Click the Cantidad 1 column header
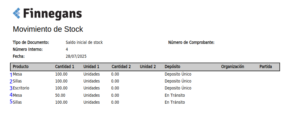This screenshot has width=287, height=120. pos(64,67)
